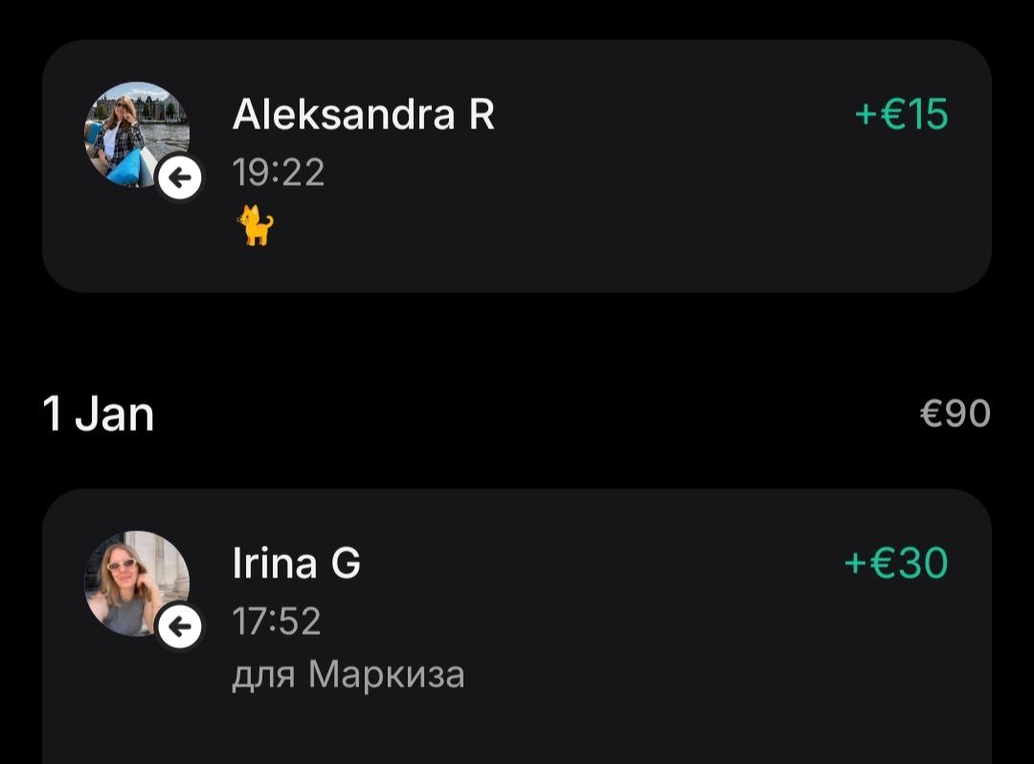Tap the 17:52 transaction timestamp

[277, 621]
